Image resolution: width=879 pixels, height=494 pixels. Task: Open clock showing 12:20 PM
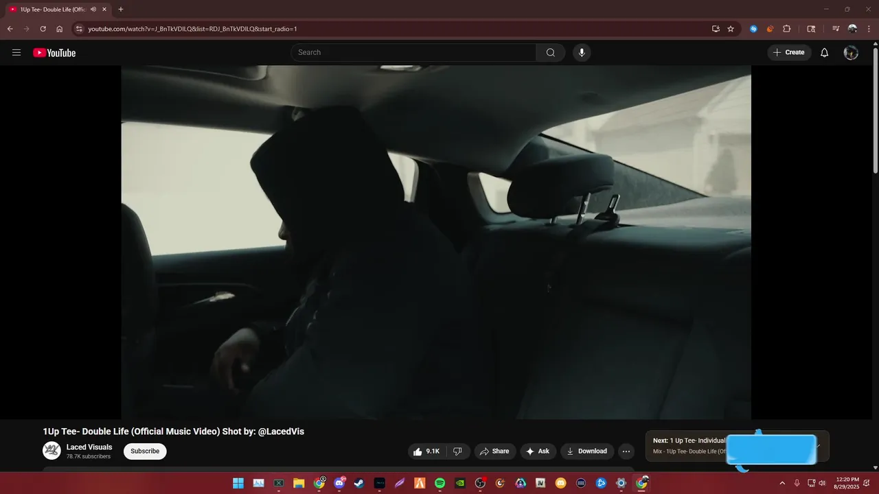click(847, 483)
